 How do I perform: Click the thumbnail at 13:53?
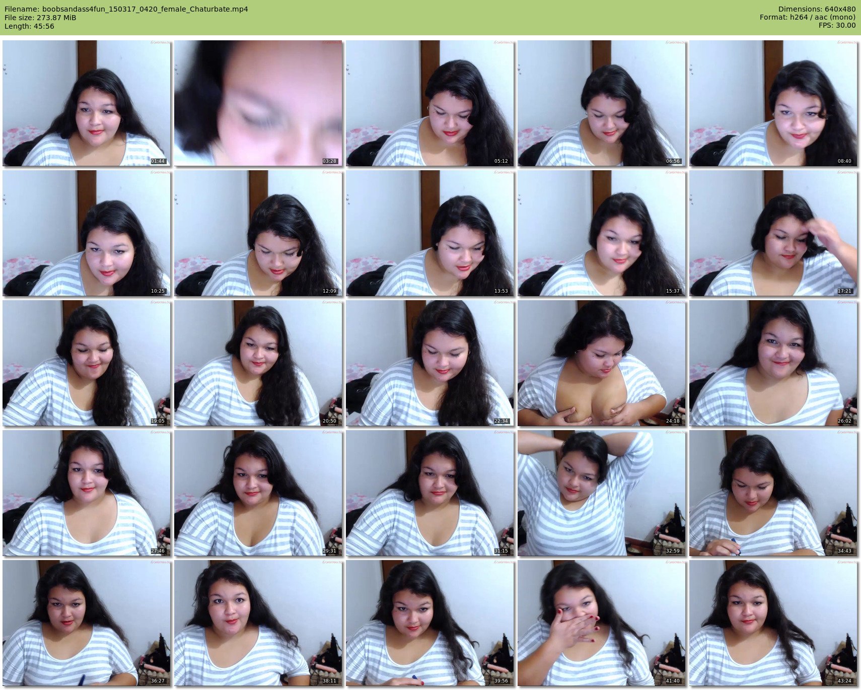click(430, 233)
